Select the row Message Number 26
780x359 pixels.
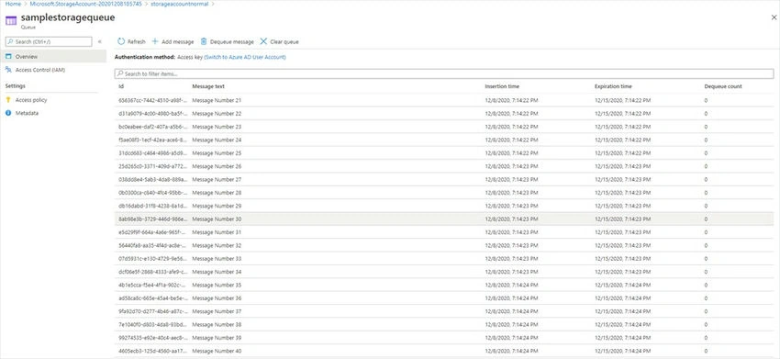tap(444, 166)
